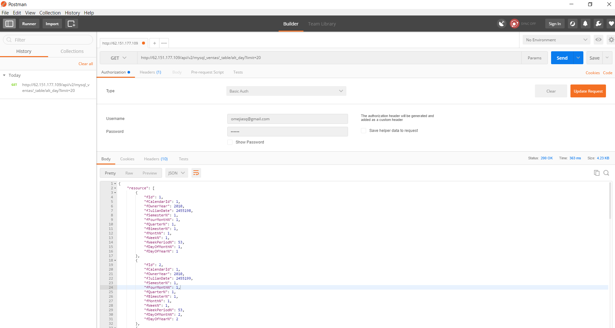Screen dimensions: 615x328
Task: Open tab options ellipsis menu
Action: (164, 43)
